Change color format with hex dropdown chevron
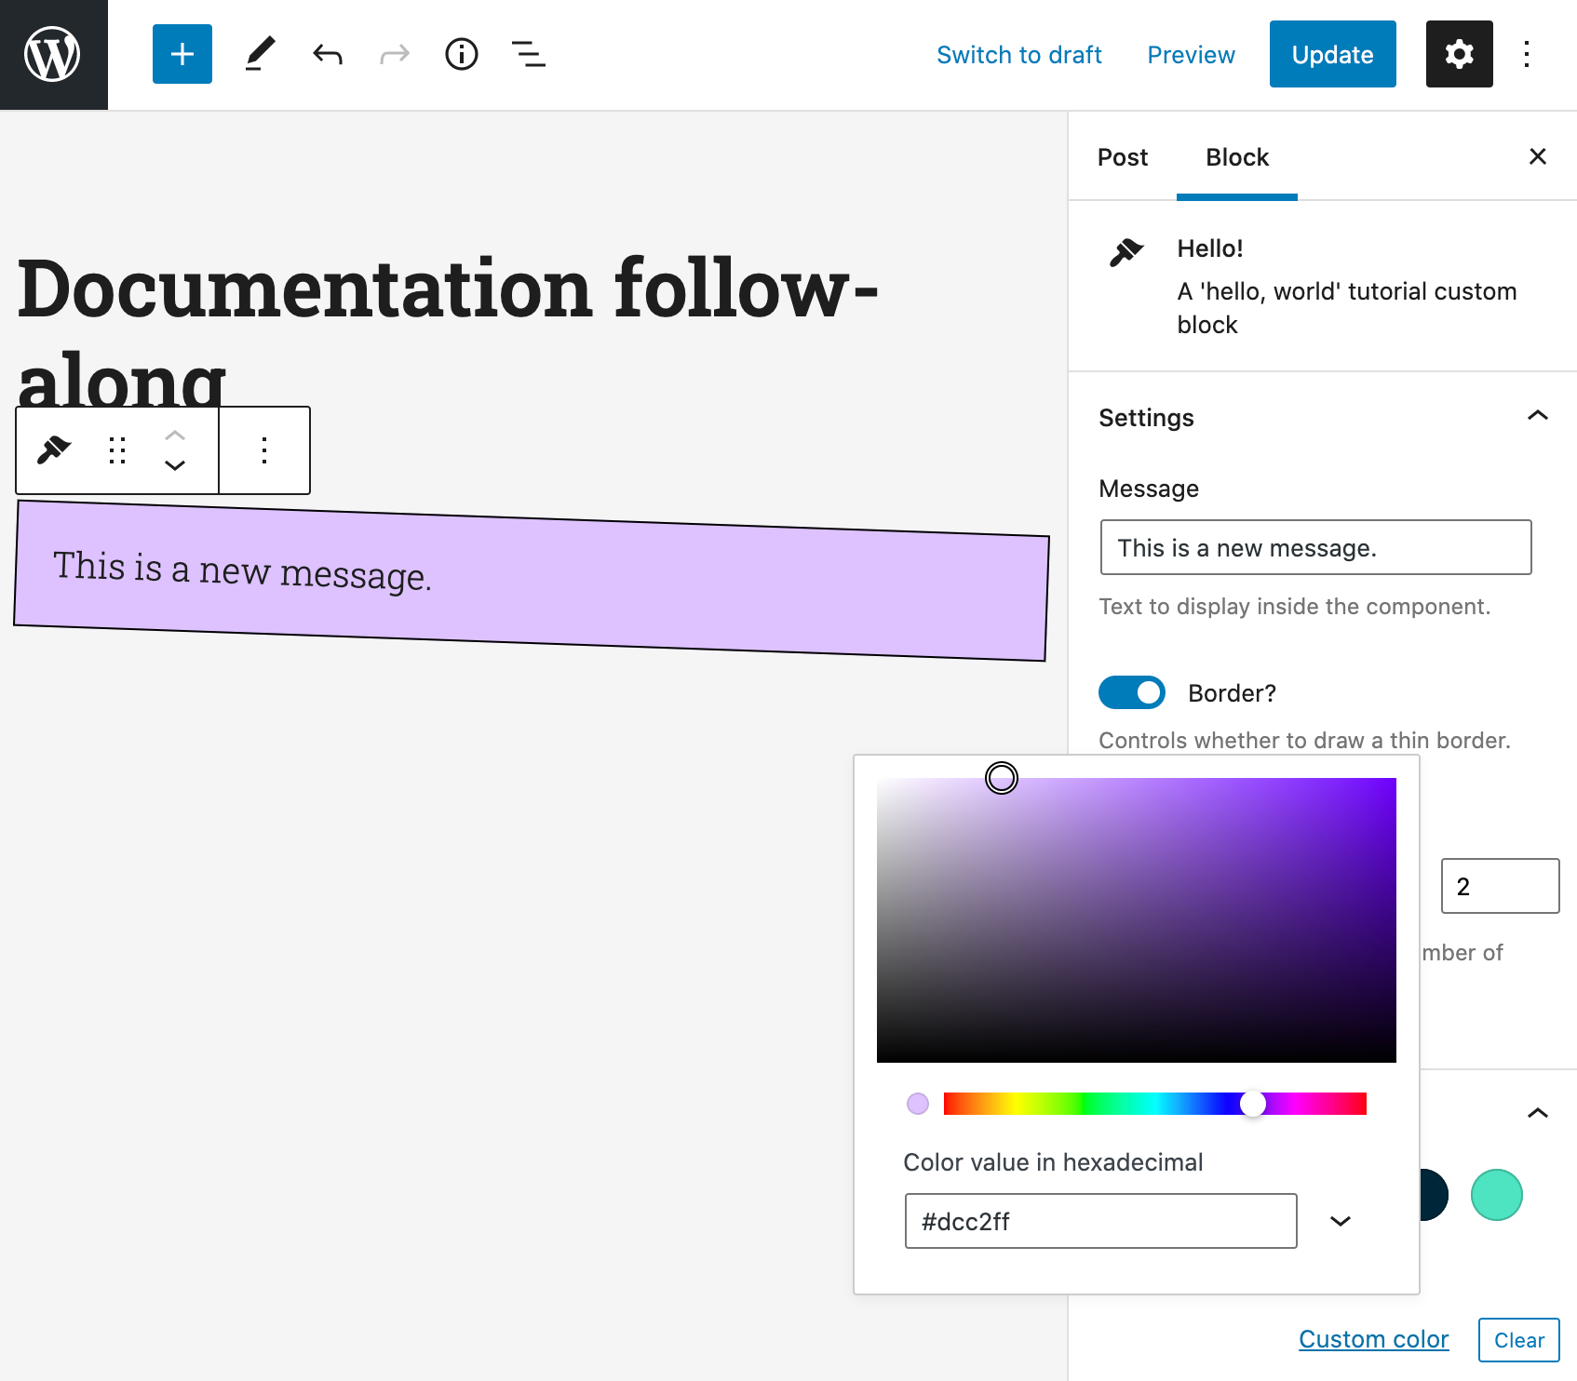Screen dimensions: 1577x1381 (x=1340, y=1221)
